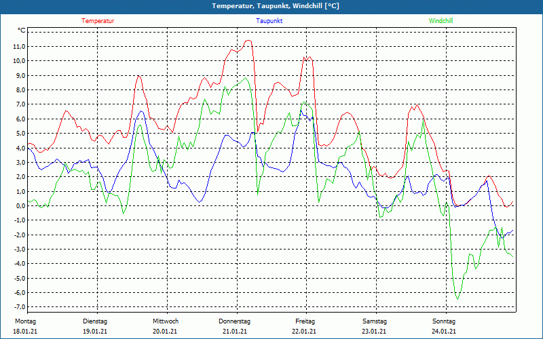Viewport: 543px width, 339px height.
Task: Click the 10,0 y-axis value
Action: (x=19, y=61)
